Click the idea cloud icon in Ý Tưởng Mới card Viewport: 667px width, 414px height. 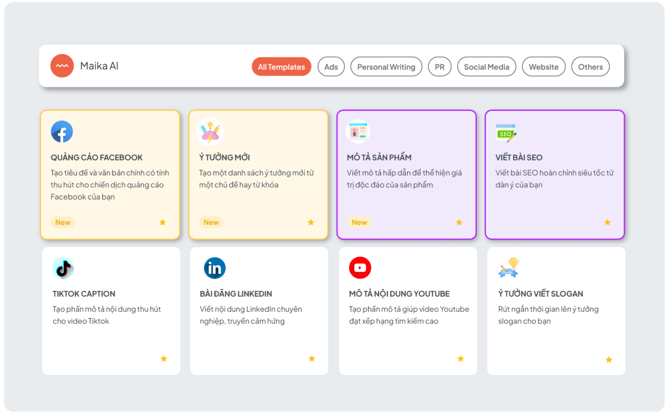click(x=210, y=132)
